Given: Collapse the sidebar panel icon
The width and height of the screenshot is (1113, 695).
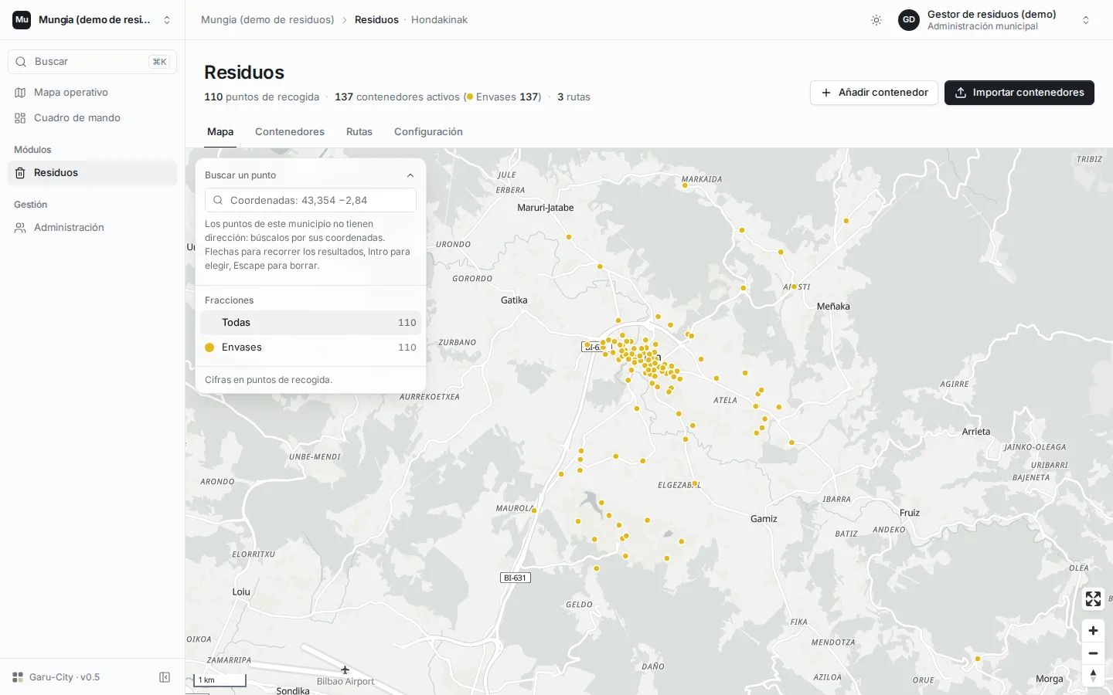Looking at the screenshot, I should [165, 677].
